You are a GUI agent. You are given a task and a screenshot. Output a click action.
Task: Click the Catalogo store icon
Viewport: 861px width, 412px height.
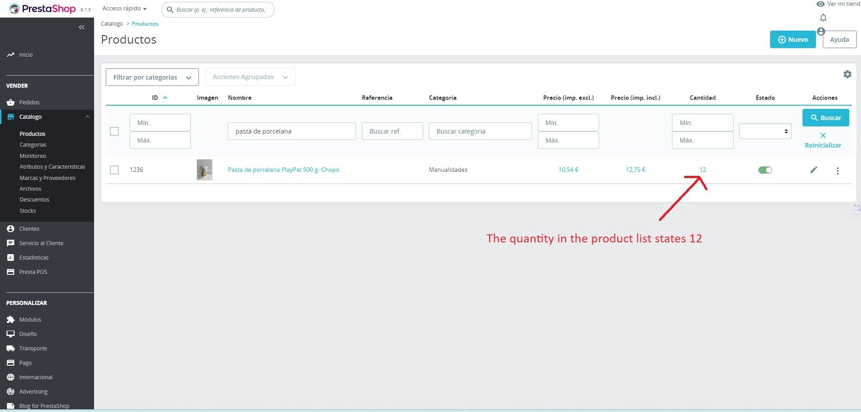tap(10, 116)
